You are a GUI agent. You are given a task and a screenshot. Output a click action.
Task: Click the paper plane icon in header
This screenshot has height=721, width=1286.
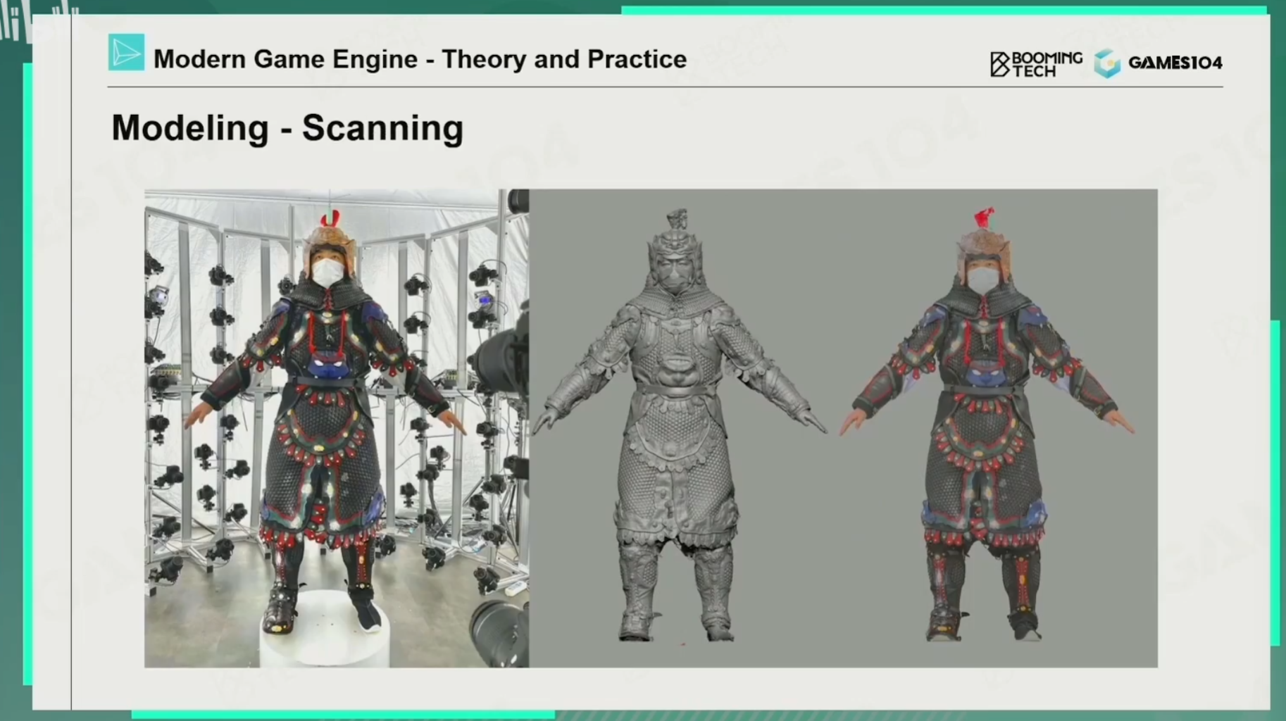coord(126,53)
